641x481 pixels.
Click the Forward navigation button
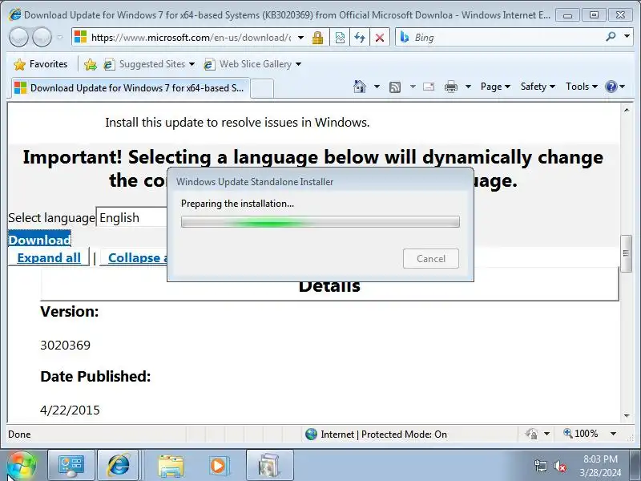pos(42,37)
